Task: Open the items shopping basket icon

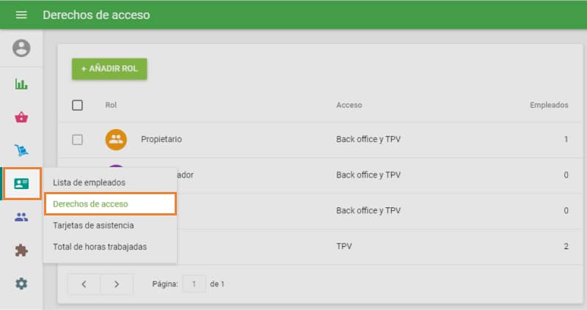Action: [x=21, y=117]
